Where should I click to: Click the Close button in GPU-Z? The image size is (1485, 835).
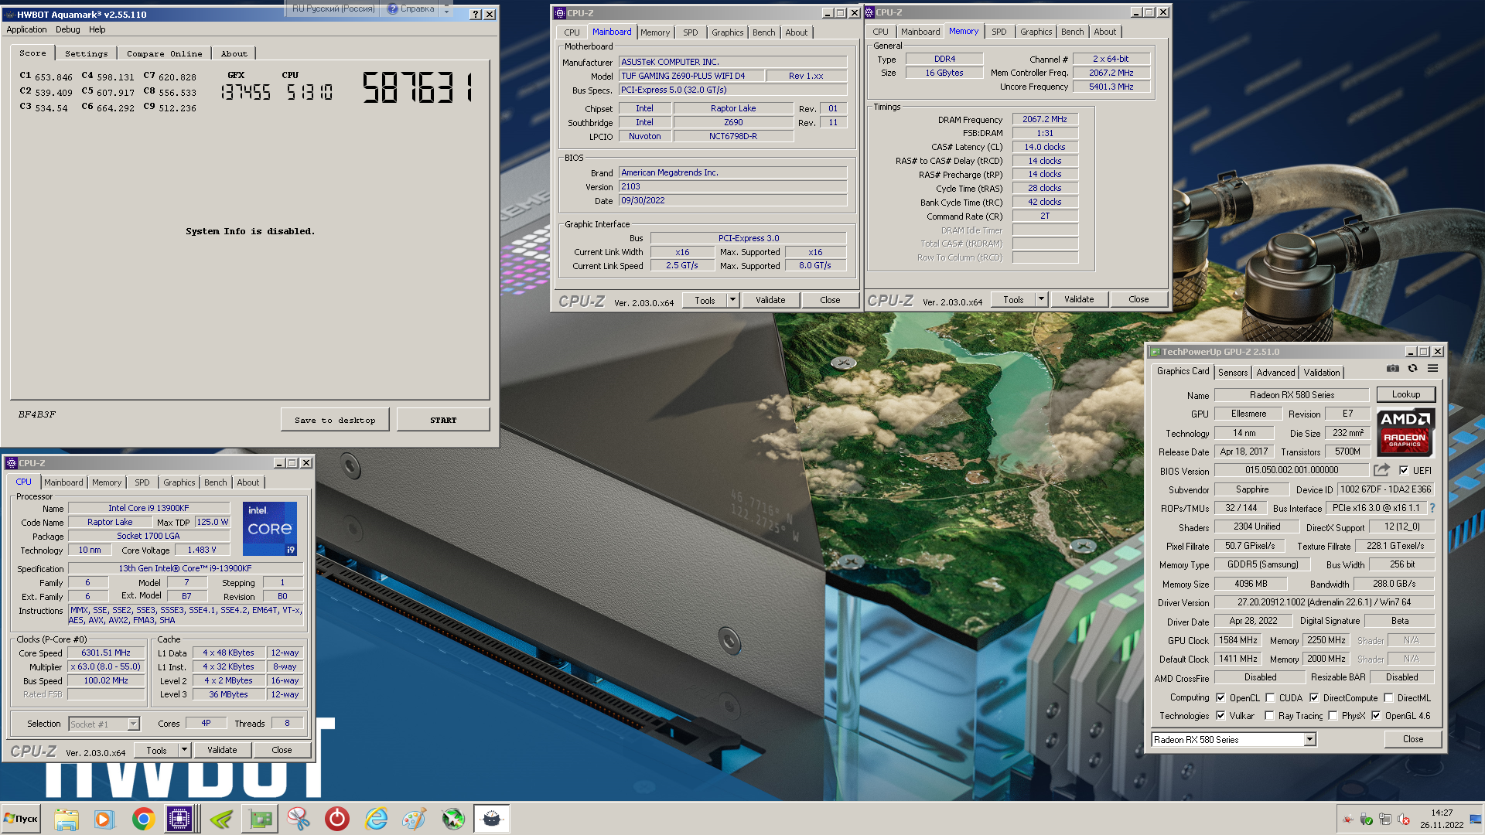pyautogui.click(x=1412, y=739)
